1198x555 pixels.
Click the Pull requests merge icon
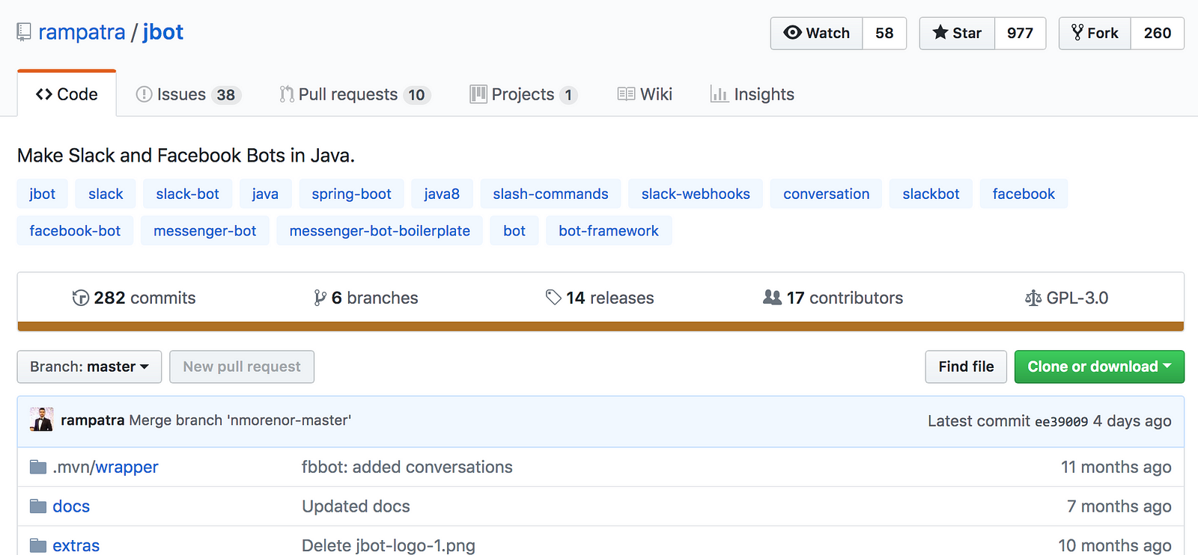tap(287, 94)
